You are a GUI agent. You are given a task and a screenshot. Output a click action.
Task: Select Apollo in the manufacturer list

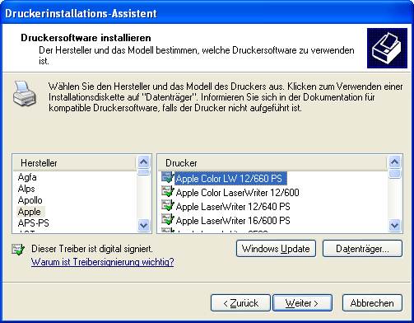pyautogui.click(x=30, y=200)
